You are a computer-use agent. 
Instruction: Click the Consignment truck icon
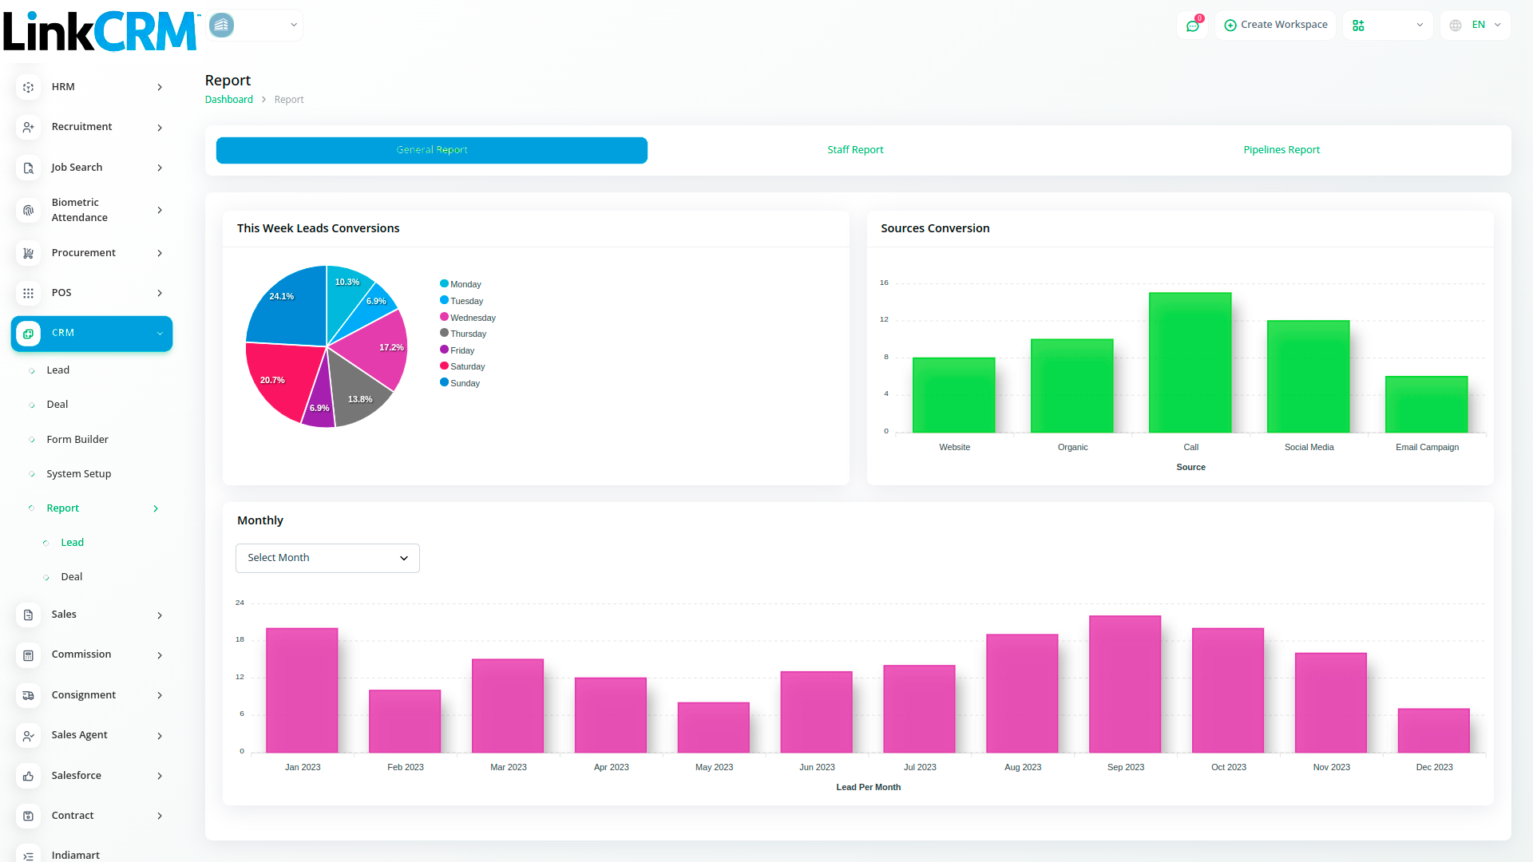(29, 695)
